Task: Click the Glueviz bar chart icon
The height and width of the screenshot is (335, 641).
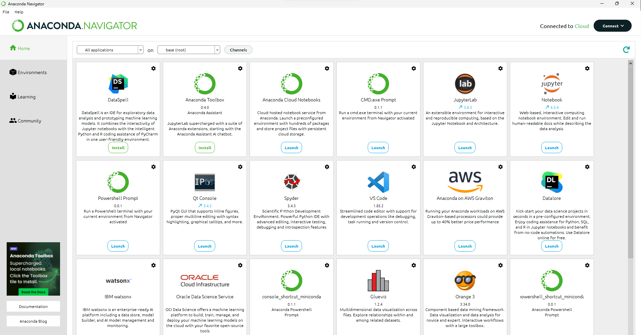Action: [x=378, y=280]
